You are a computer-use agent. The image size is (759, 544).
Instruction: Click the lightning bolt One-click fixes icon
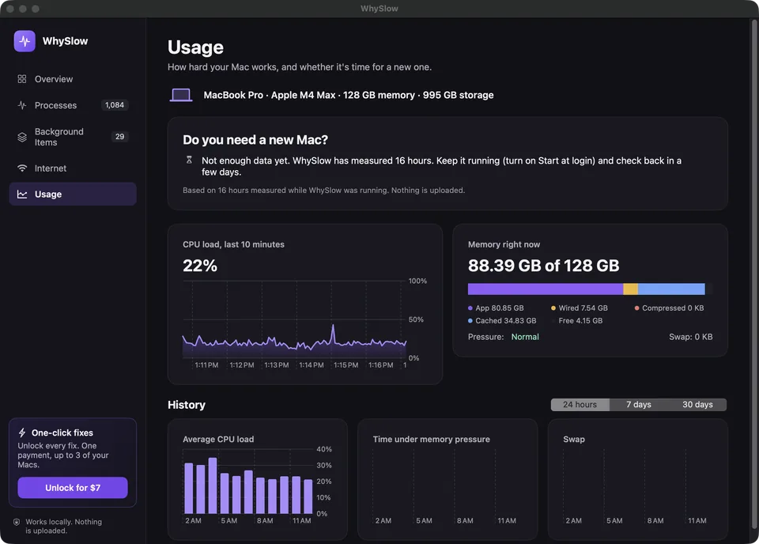22,433
